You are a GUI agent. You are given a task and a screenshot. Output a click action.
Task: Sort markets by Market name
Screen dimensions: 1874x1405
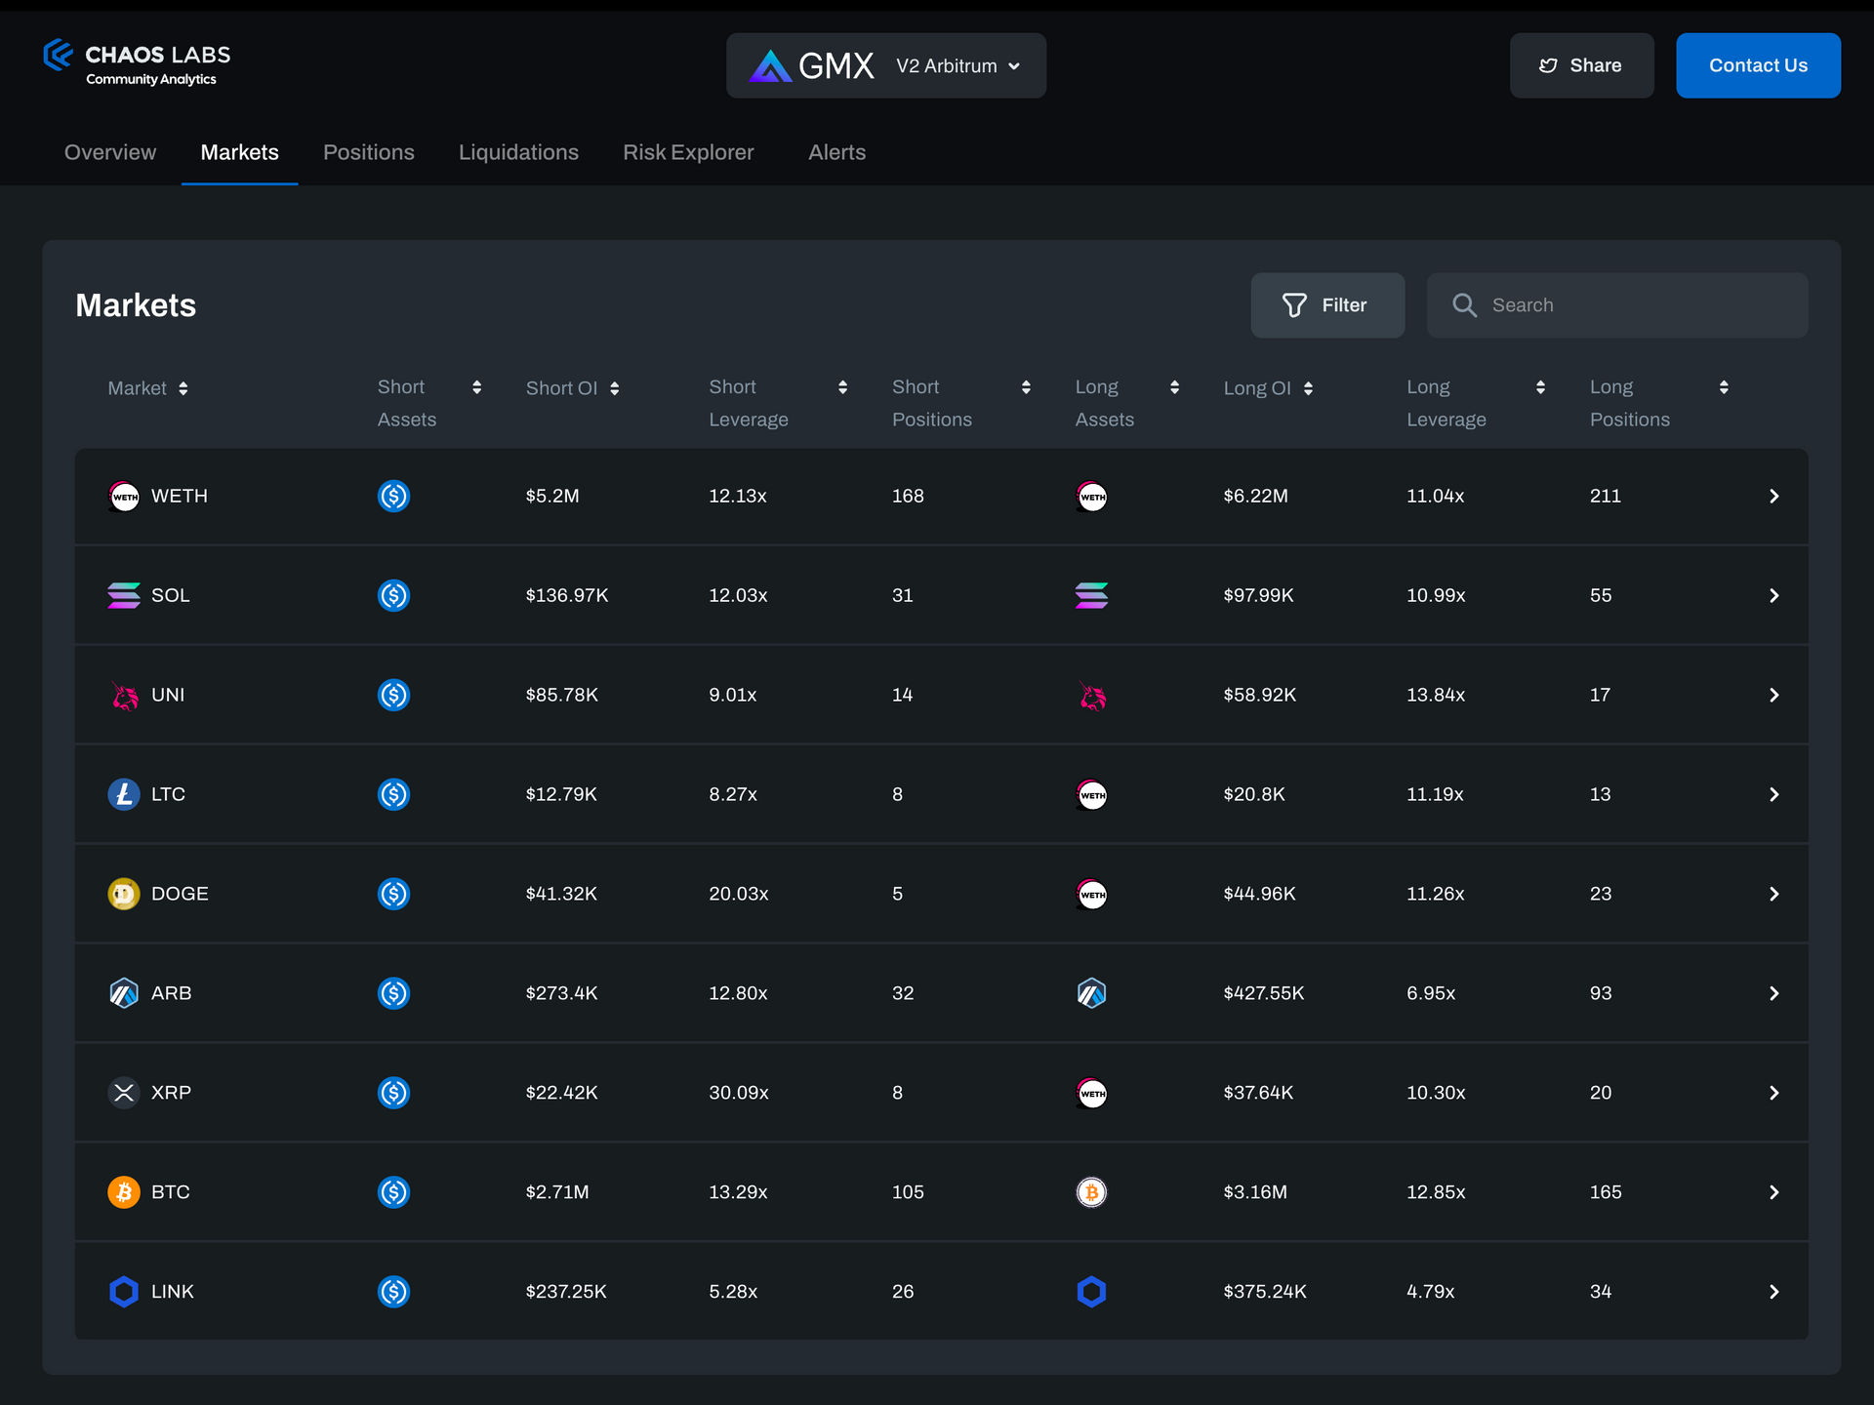184,387
